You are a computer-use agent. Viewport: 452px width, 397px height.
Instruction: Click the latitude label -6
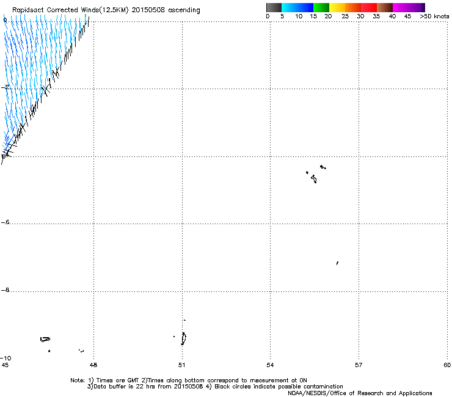point(5,222)
